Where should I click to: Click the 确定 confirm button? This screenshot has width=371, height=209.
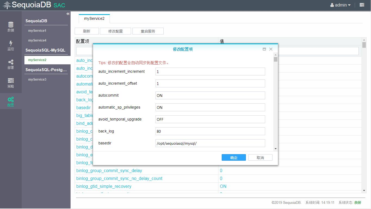pos(234,158)
